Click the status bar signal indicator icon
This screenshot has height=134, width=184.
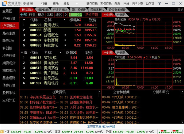tap(171, 132)
